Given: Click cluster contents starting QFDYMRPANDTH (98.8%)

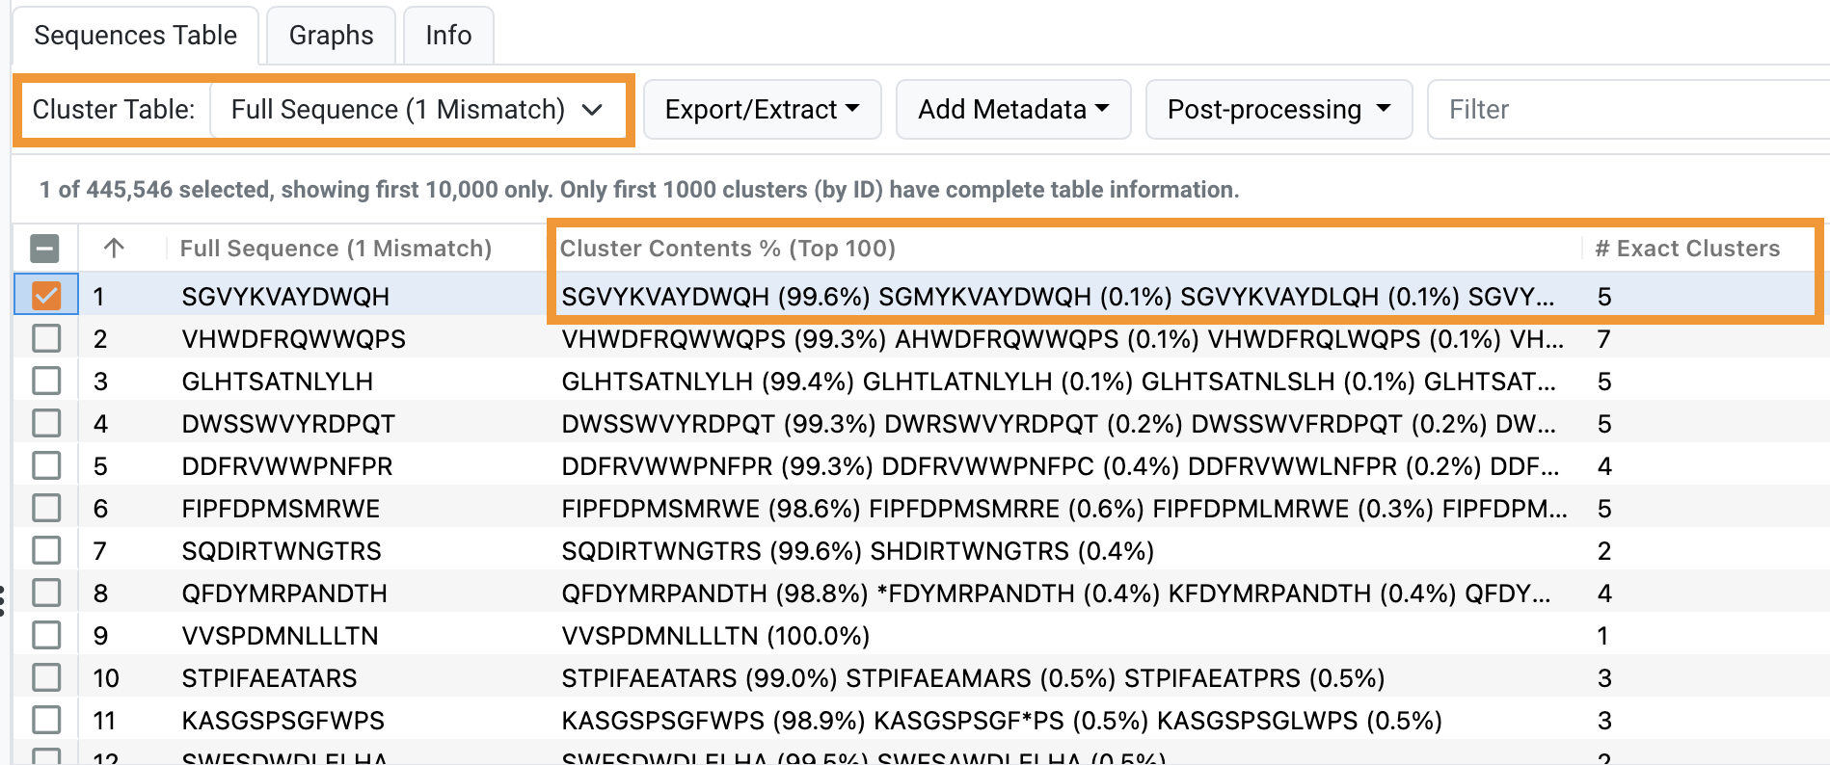Looking at the screenshot, I should click(1056, 594).
